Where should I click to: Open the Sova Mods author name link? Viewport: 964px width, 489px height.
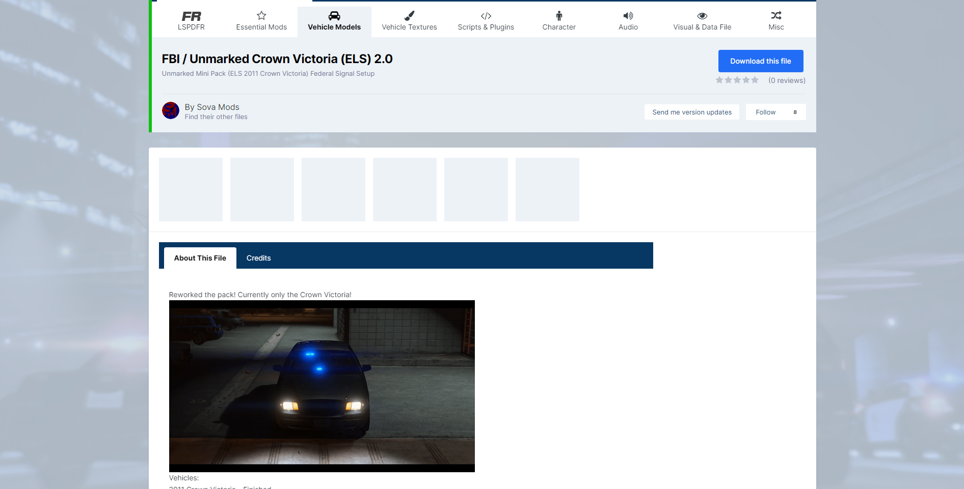coord(218,107)
